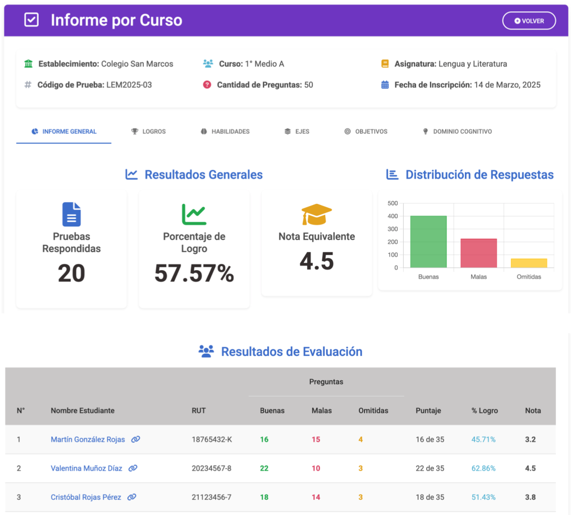
Task: Click the Fecha de Inscripción calendar icon
Action: [385, 85]
